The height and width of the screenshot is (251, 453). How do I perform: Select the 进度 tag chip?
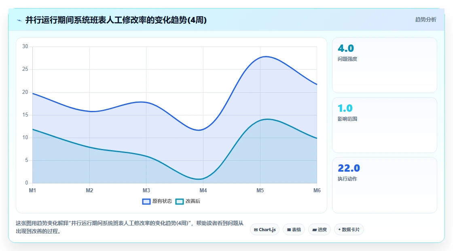pyautogui.click(x=320, y=230)
